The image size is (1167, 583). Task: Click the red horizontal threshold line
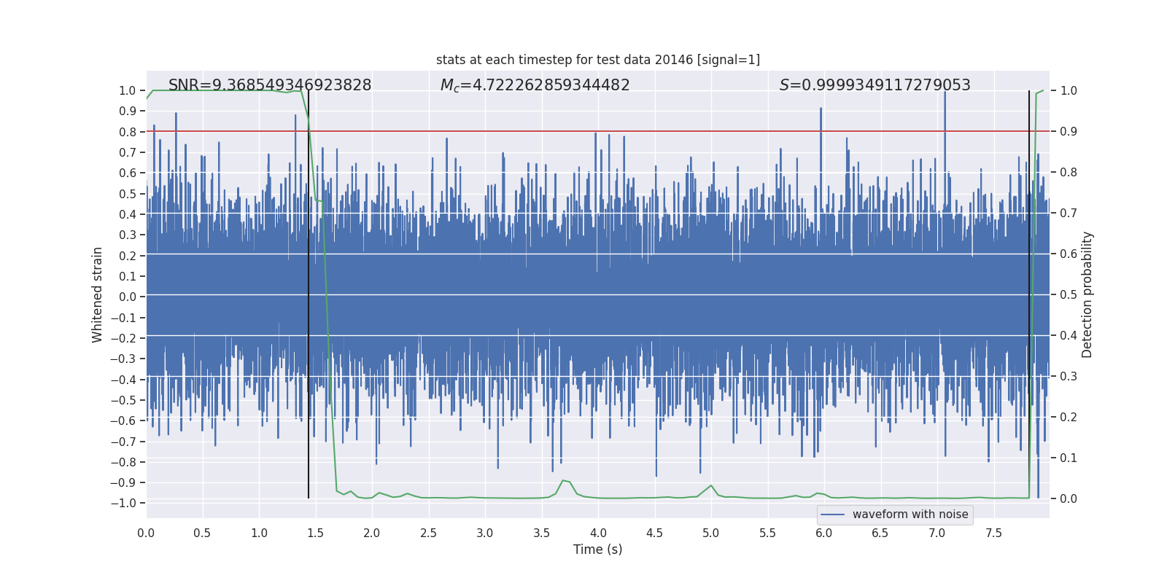click(x=598, y=131)
